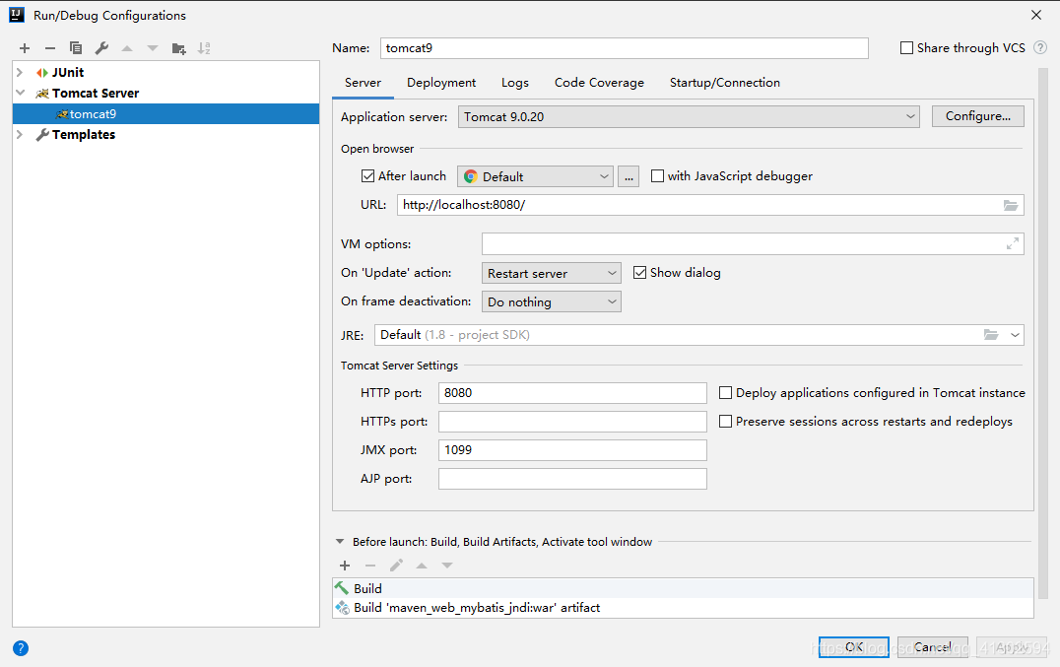
Task: Click the Share through VCS help icon
Action: click(x=1040, y=48)
